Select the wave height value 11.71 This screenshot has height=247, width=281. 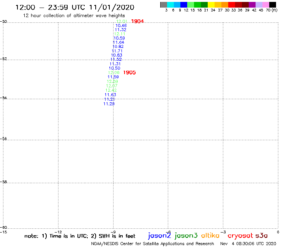[117, 51]
